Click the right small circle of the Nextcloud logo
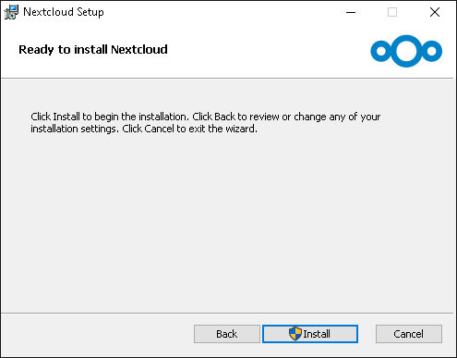Viewport: 457px width, 358px height. click(432, 51)
